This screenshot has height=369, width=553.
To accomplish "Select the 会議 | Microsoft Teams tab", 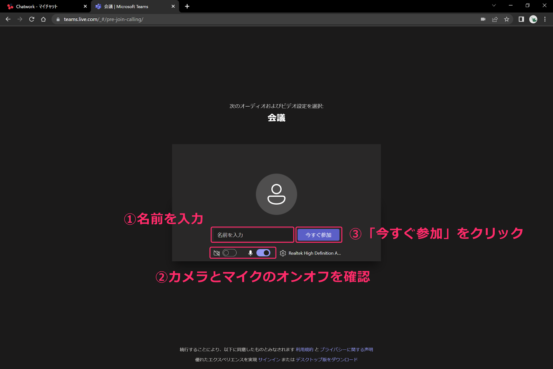I will click(x=135, y=7).
